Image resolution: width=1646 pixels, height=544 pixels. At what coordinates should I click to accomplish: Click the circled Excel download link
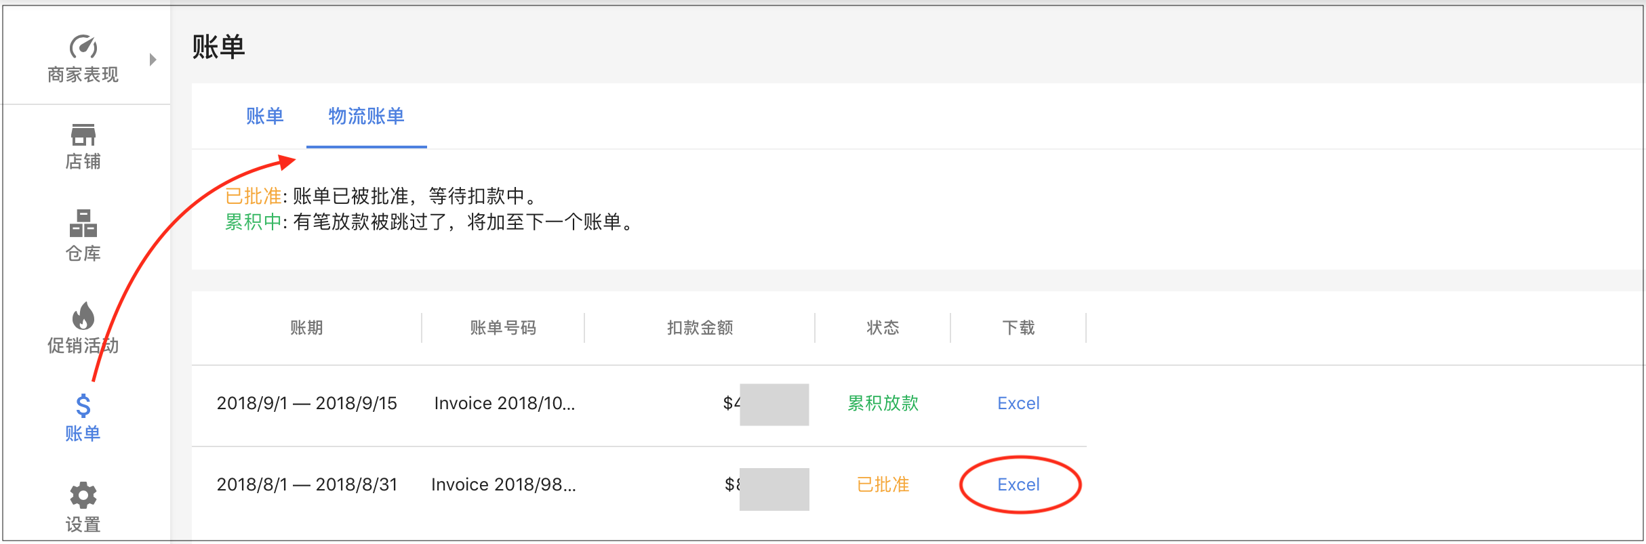click(x=1018, y=484)
